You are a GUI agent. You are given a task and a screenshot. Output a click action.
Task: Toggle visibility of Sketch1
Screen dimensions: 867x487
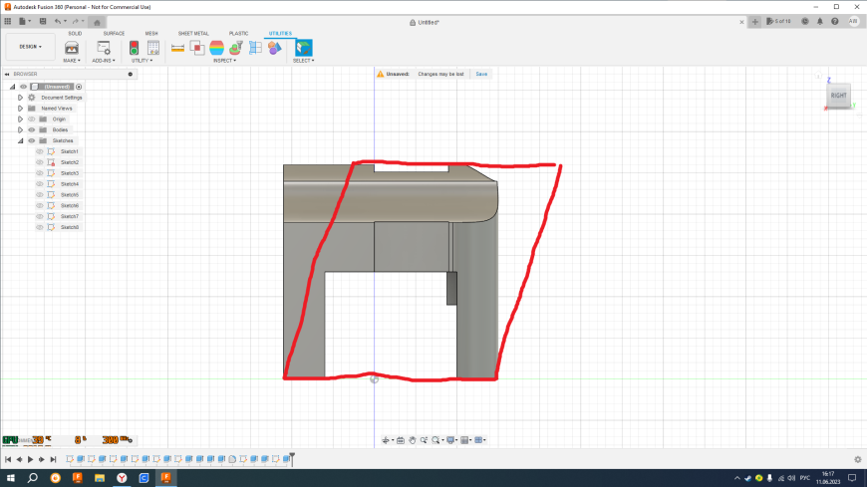click(39, 151)
